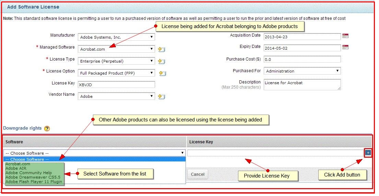
Task: Add new Managed Software icon
Action: click(162, 49)
